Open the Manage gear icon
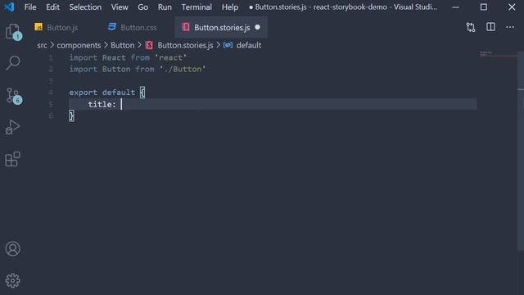Image resolution: width=524 pixels, height=295 pixels. coord(13,280)
